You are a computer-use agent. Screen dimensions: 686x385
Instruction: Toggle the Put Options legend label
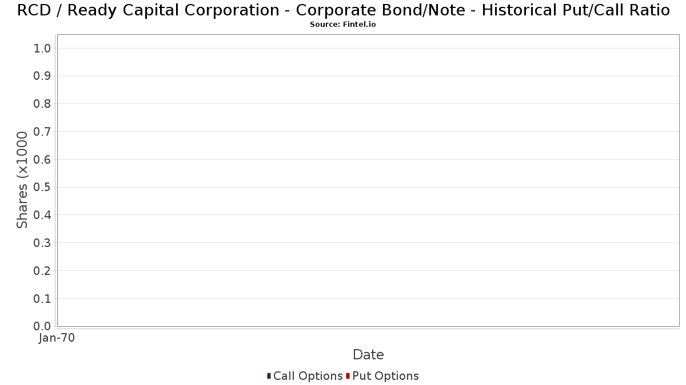pyautogui.click(x=386, y=376)
